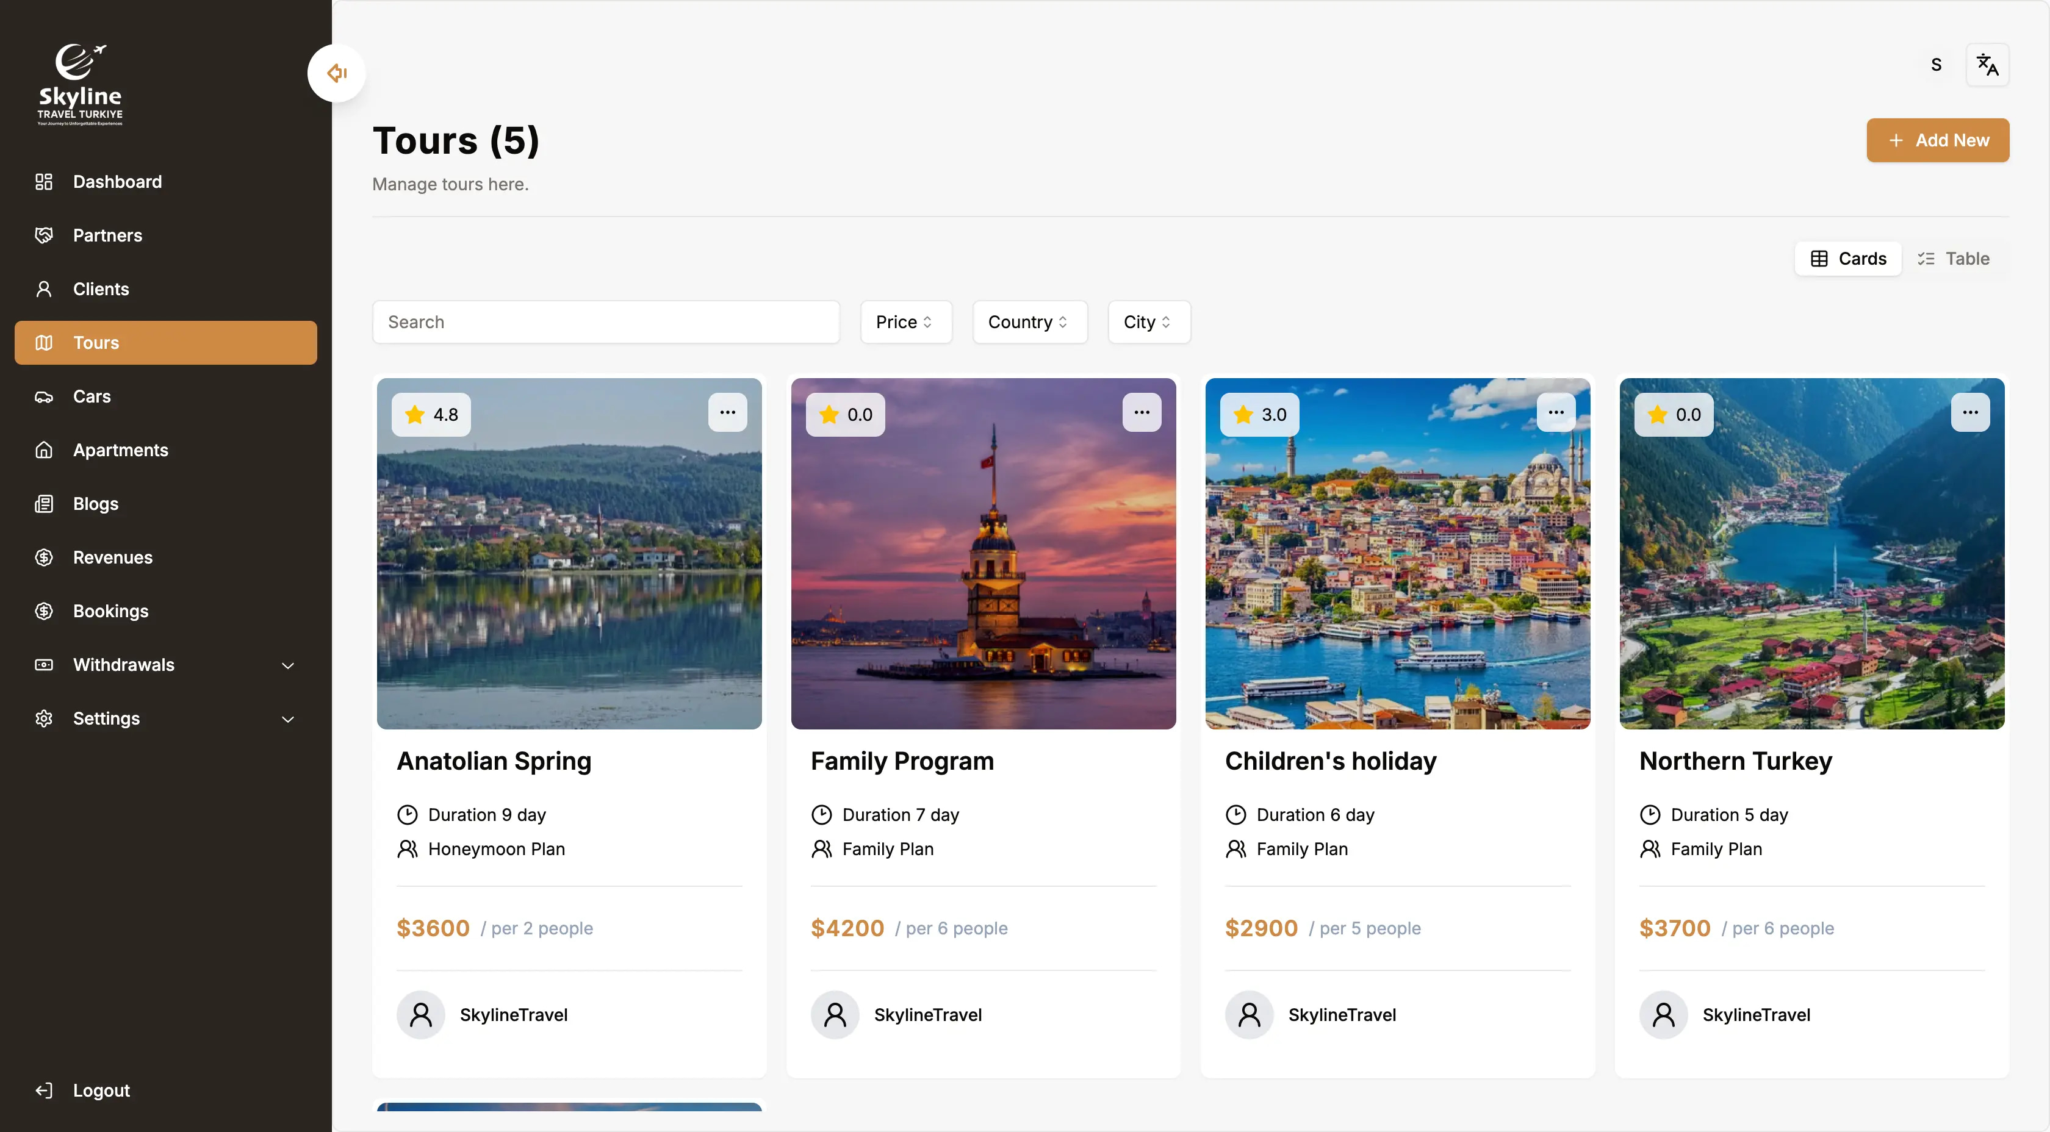The width and height of the screenshot is (2050, 1132).
Task: Open the Bookings sidebar page
Action: 110,611
